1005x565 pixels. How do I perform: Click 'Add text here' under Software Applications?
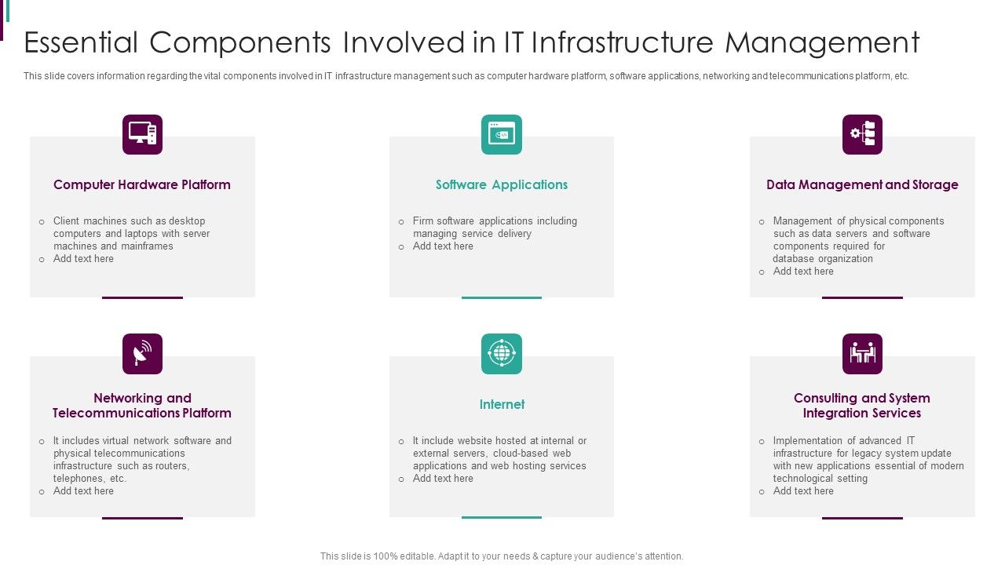(x=443, y=246)
